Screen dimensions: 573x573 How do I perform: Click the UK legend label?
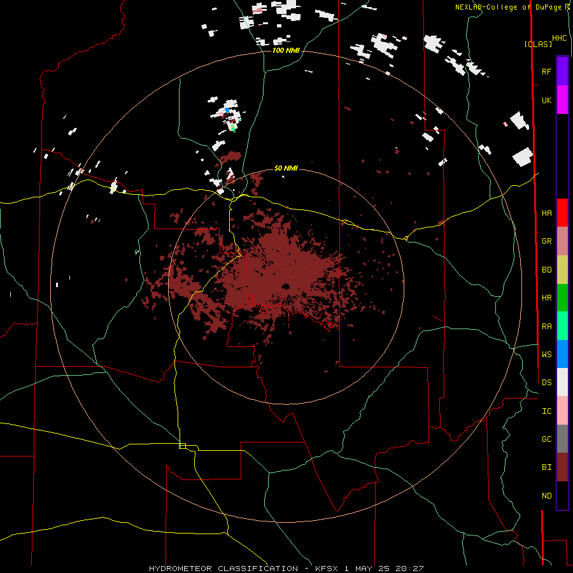(546, 100)
